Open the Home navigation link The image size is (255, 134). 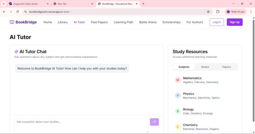click(48, 22)
